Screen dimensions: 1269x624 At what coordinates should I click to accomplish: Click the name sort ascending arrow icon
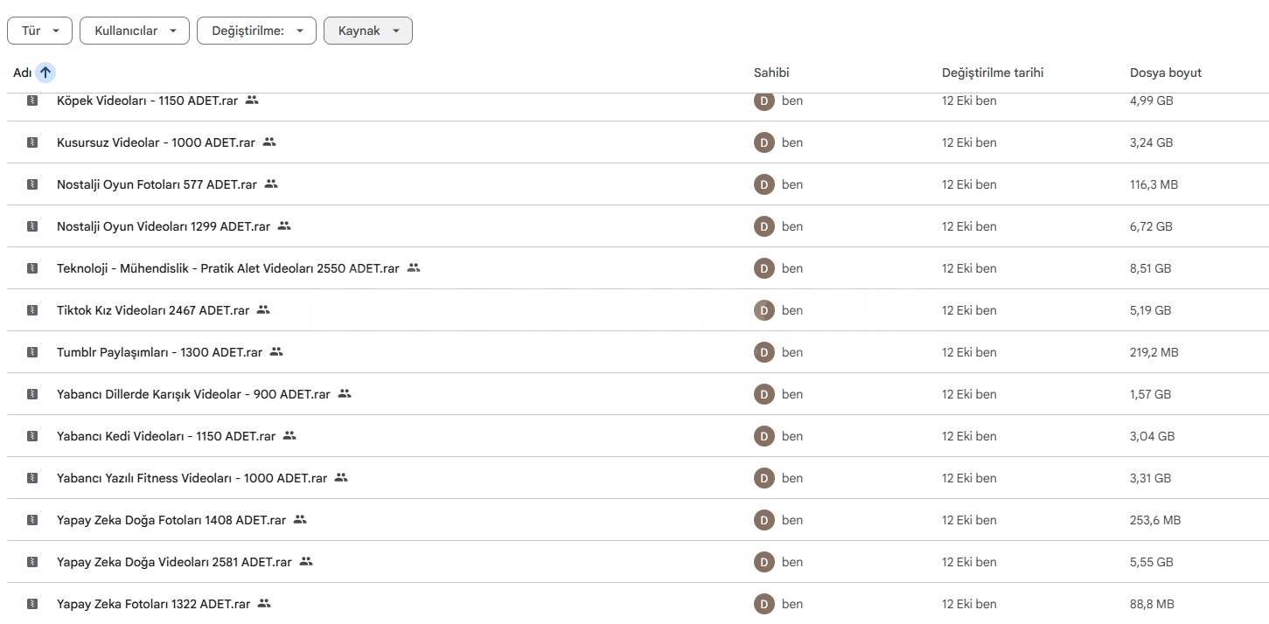45,73
